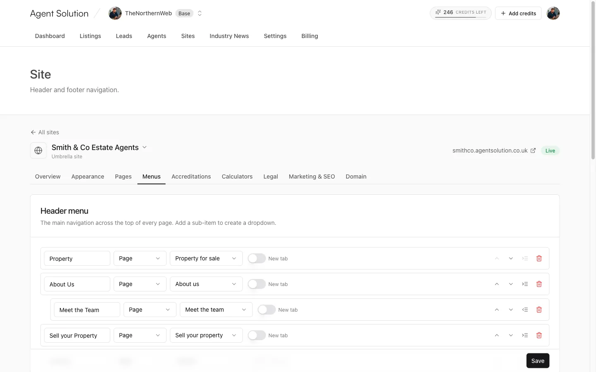Move the Property menu item up

coord(497,258)
